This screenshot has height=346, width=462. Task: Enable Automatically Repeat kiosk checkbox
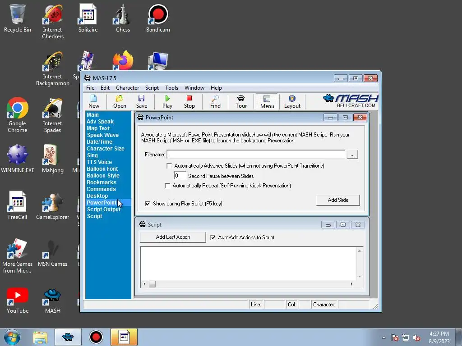click(167, 186)
